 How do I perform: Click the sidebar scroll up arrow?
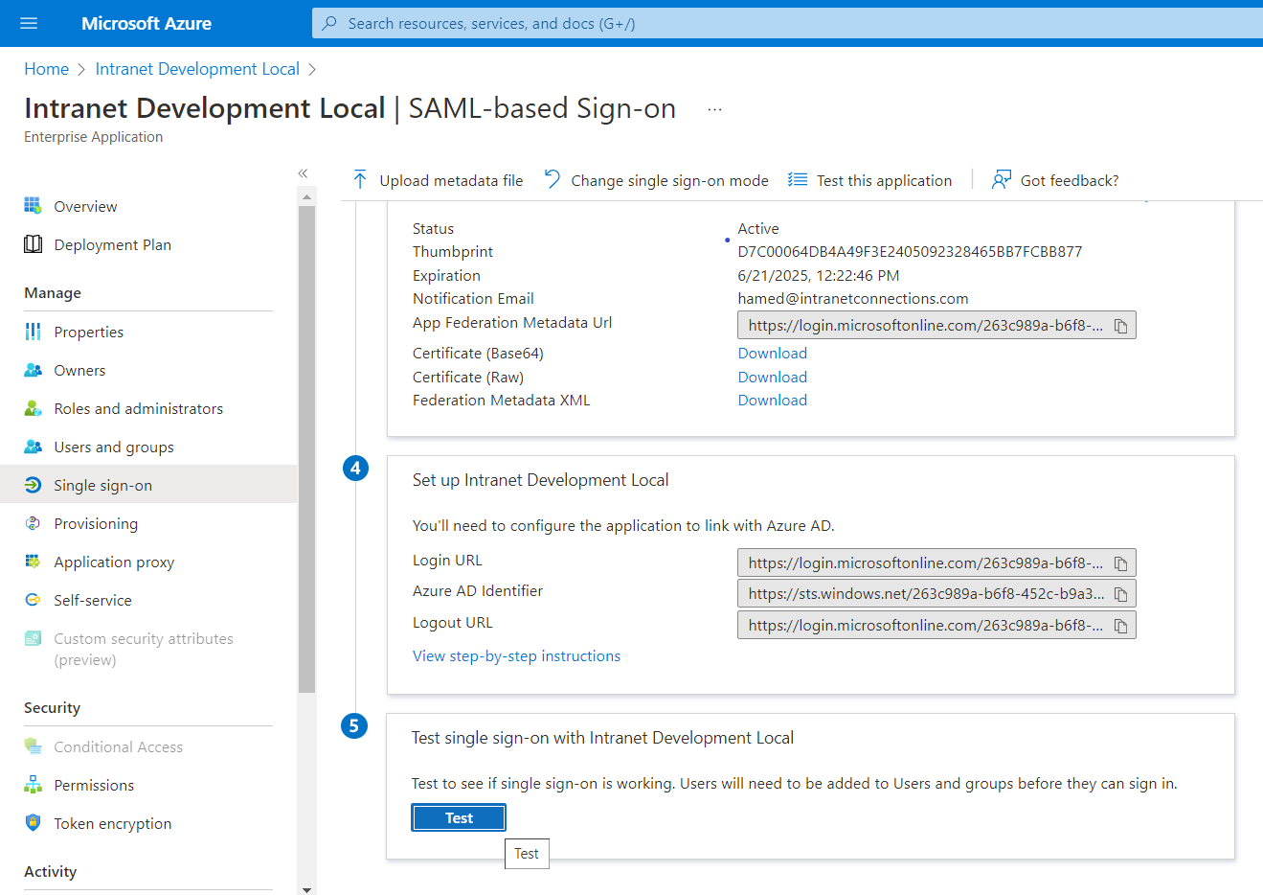pos(306,196)
